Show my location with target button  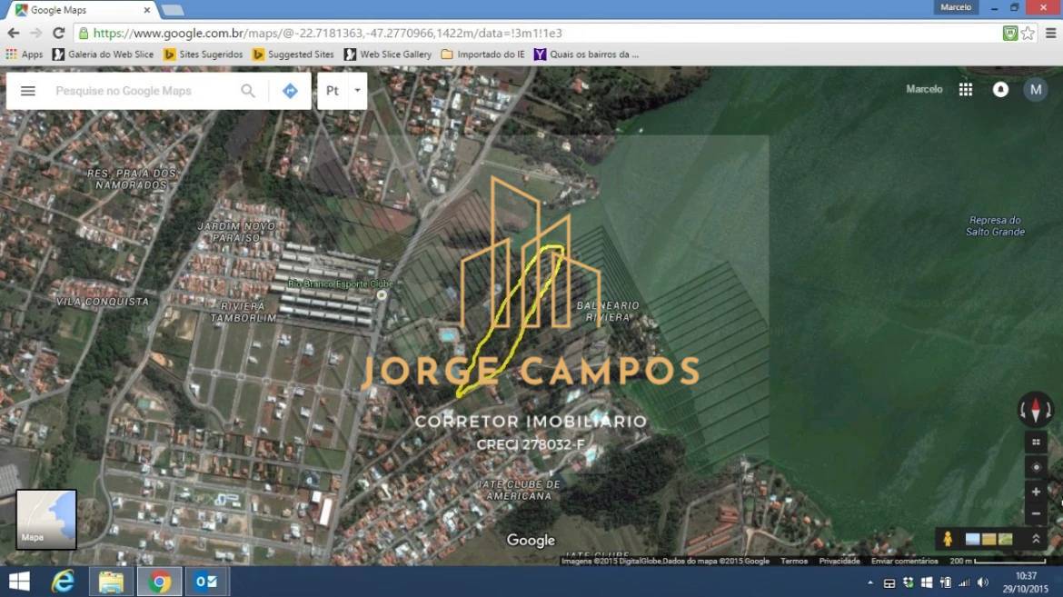pyautogui.click(x=1036, y=467)
